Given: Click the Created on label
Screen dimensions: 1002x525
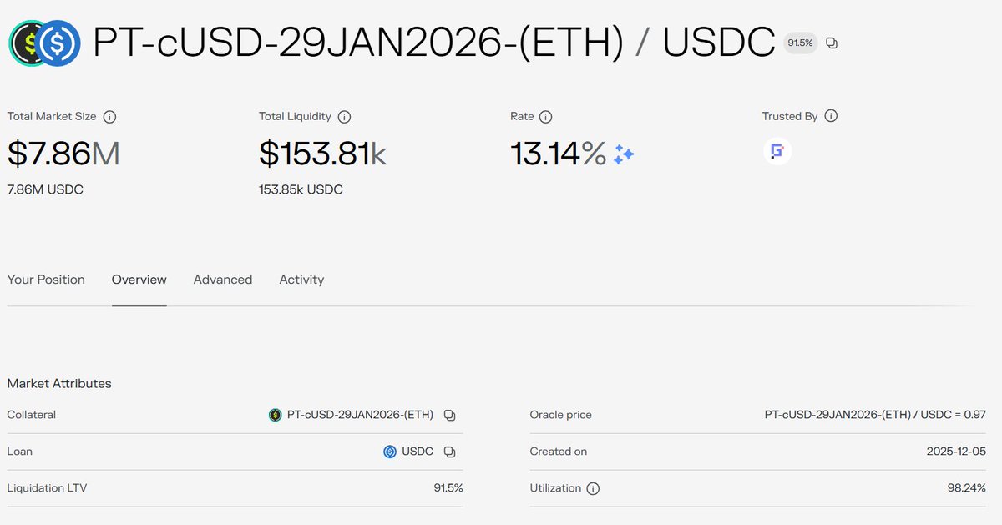Looking at the screenshot, I should pos(558,452).
